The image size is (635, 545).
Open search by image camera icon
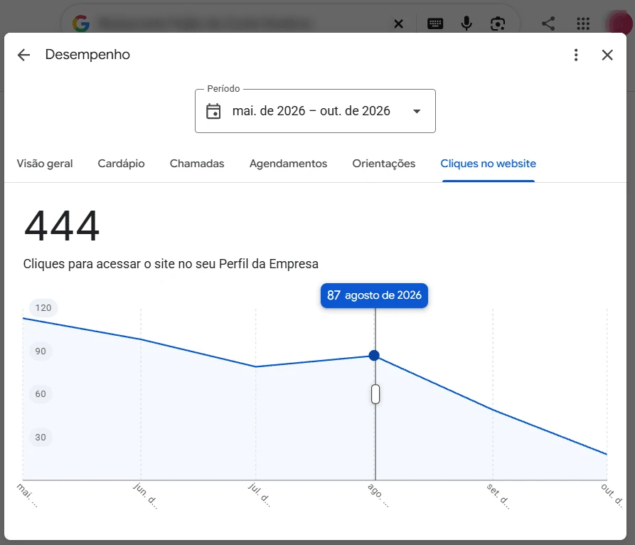[497, 23]
